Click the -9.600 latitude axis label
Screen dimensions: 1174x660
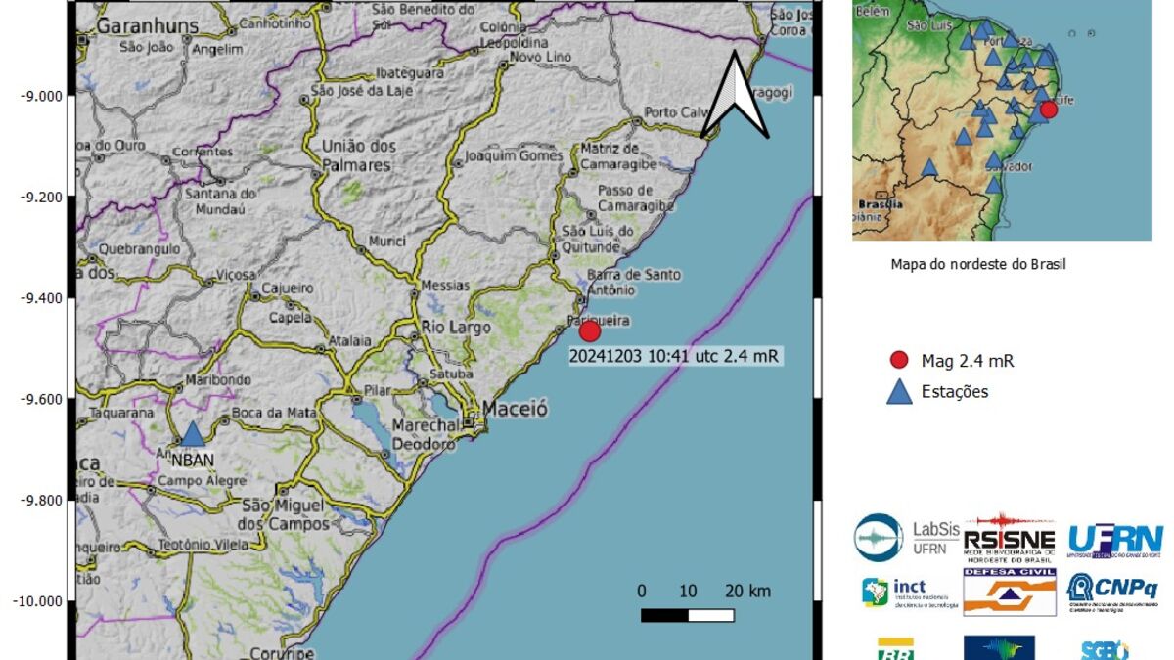point(40,399)
